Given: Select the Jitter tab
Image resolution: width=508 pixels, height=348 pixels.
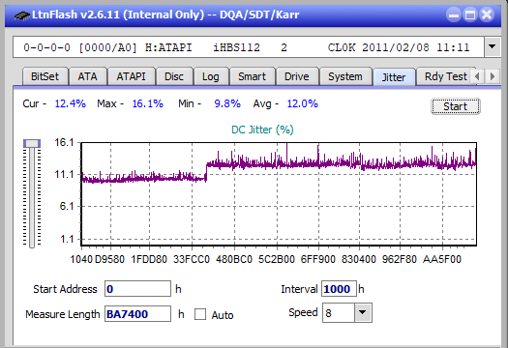Looking at the screenshot, I should 394,77.
